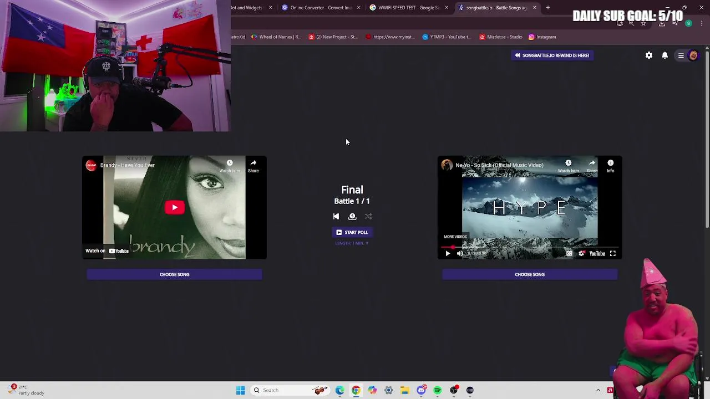Open a new browser tab
Viewport: 710px width, 399px height.
point(547,8)
